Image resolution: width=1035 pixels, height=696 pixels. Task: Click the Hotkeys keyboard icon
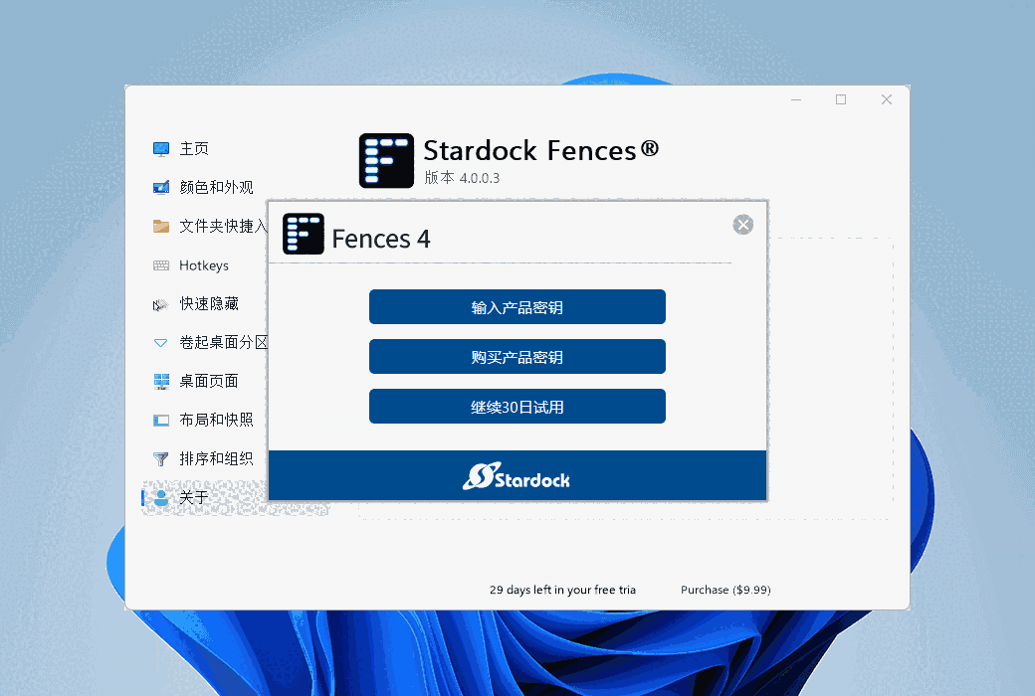click(161, 265)
